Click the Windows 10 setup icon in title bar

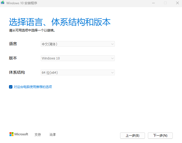coord(3,3)
